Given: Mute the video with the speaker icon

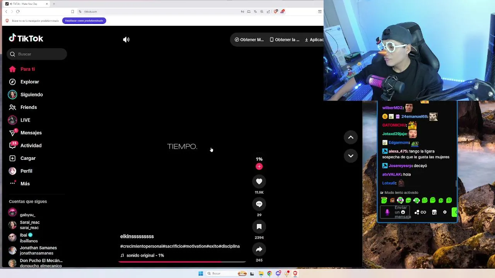Looking at the screenshot, I should (x=126, y=39).
